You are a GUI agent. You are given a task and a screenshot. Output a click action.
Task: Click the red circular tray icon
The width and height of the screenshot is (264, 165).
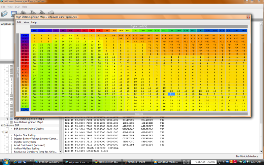[235, 162]
